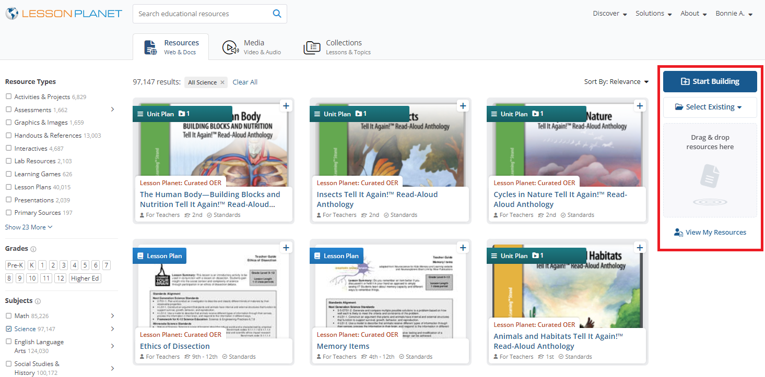Viewport: 765px width, 377px height.
Task: Click the Subjects info icon
Action: tap(38, 301)
